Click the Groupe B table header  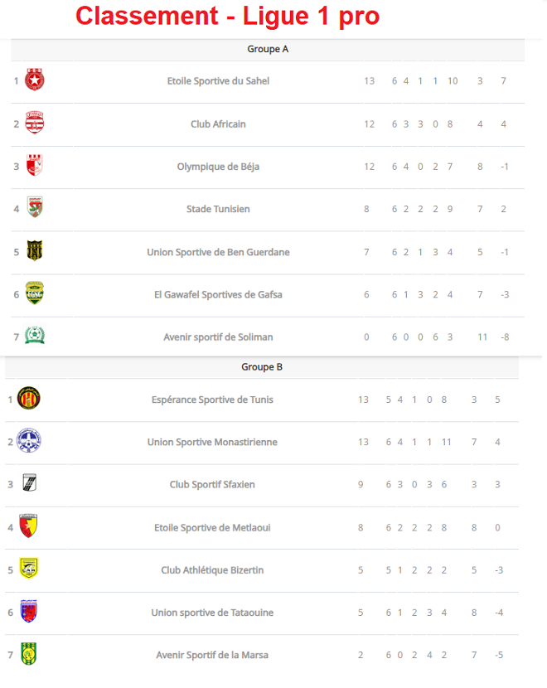262,367
